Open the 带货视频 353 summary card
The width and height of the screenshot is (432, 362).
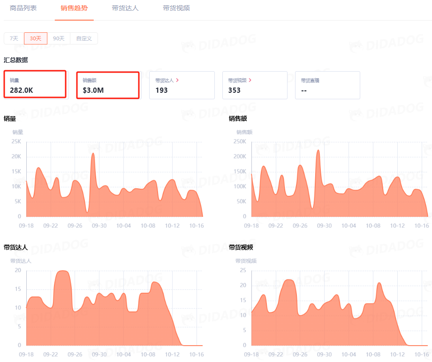[254, 85]
